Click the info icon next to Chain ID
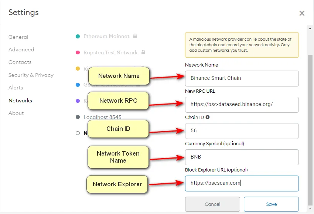Image resolution: width=314 pixels, height=214 pixels. point(208,117)
